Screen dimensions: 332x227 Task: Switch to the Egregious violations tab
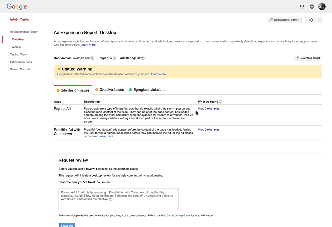tap(147, 90)
